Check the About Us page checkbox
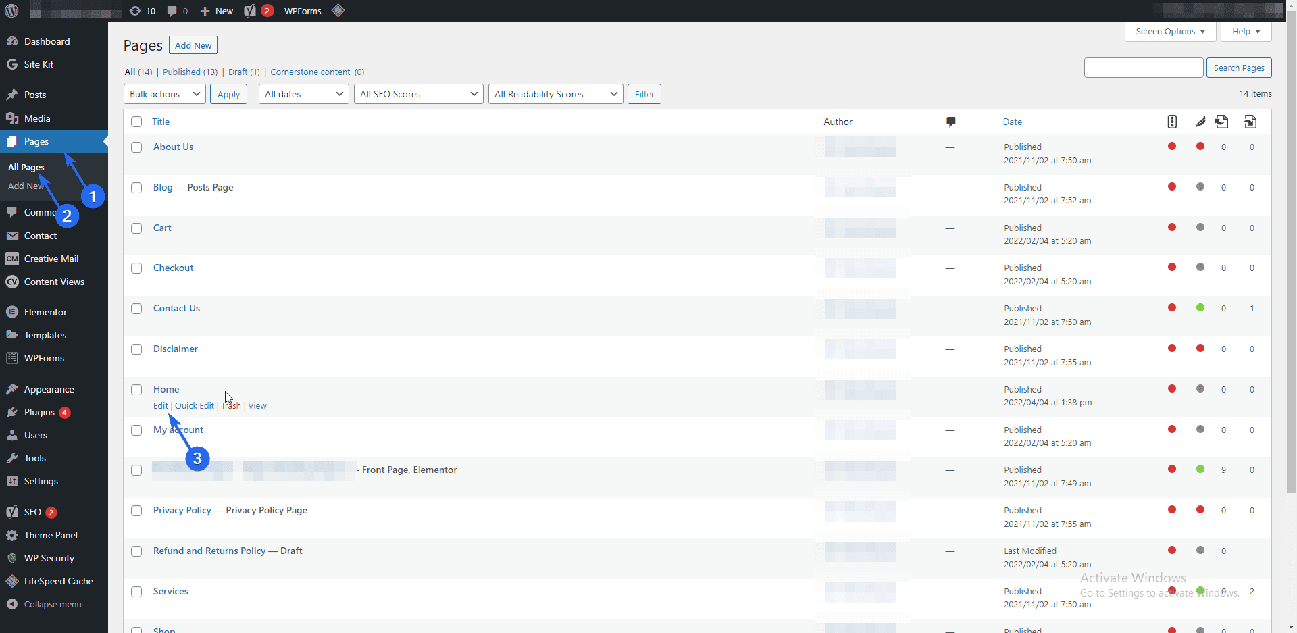Image resolution: width=1297 pixels, height=633 pixels. 136,147
